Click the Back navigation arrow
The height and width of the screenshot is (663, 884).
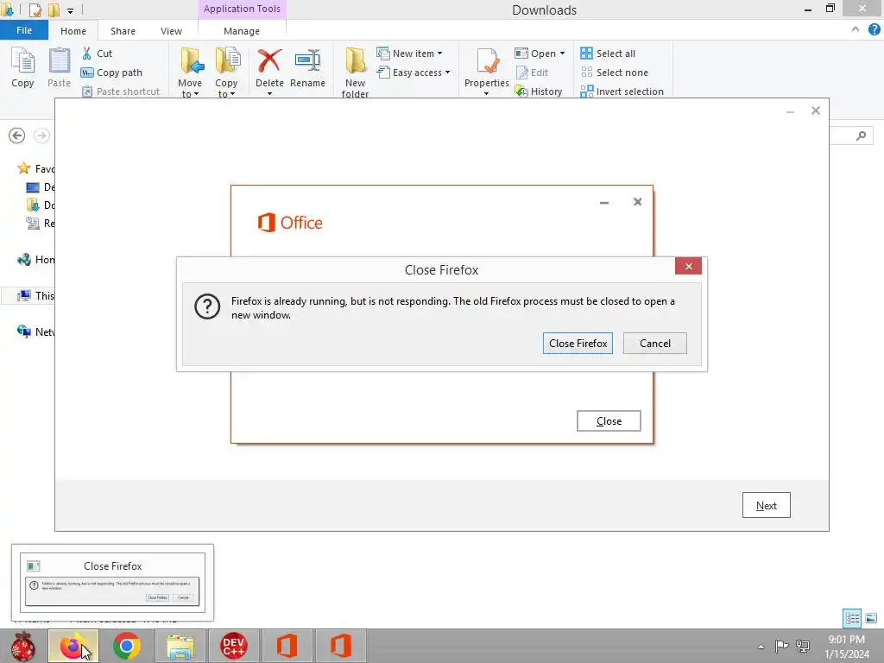[17, 136]
